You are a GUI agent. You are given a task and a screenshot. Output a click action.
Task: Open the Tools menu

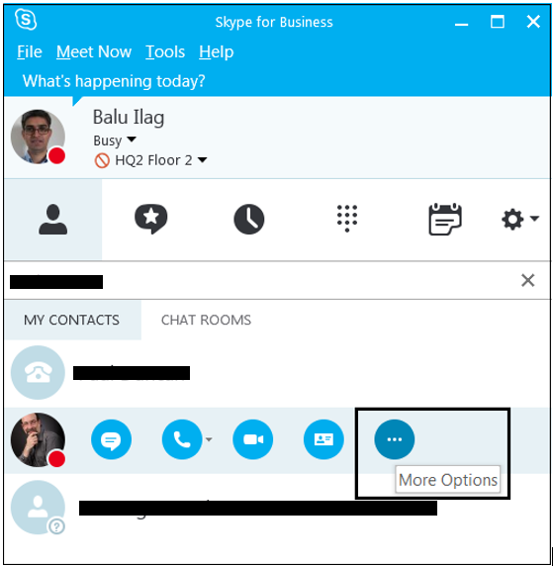pos(165,52)
